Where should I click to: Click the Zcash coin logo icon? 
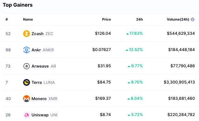point(27,34)
